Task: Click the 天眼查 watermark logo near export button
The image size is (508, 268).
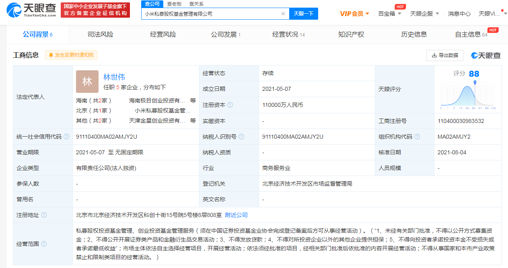Action: pyautogui.click(x=485, y=55)
